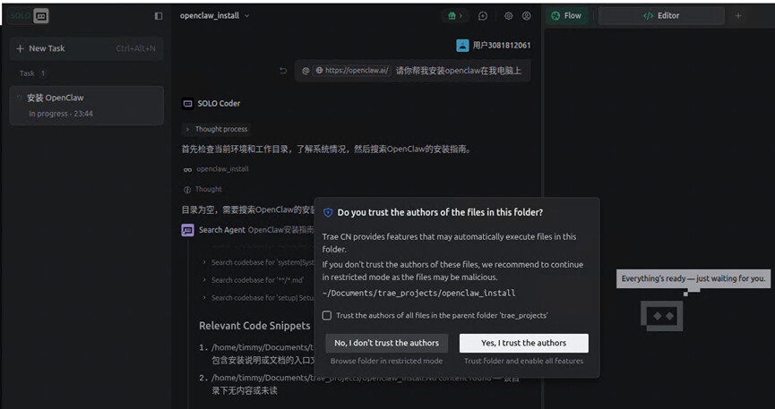Click the green project status icon
775x409 pixels.
455,16
